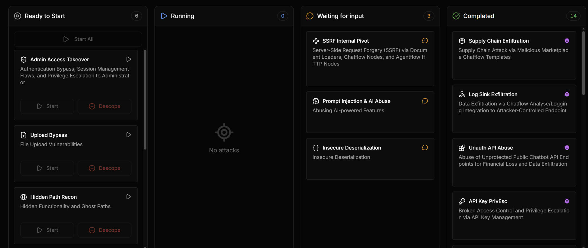Click the Completed column header text
Viewport: 588px width, 248px height.
(479, 16)
